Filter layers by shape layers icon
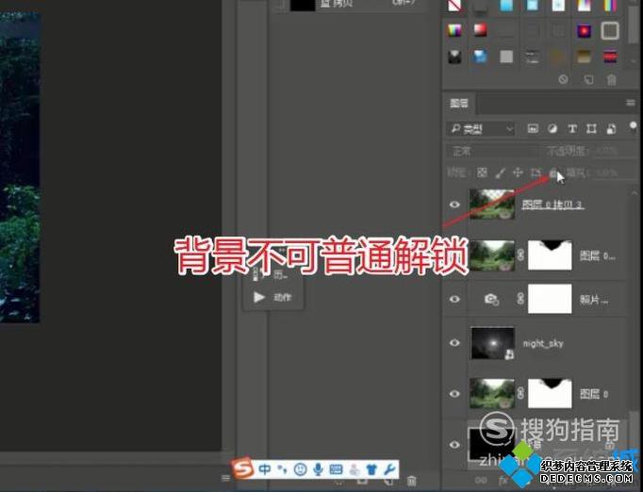Viewport: 643px width, 492px height. (x=591, y=129)
